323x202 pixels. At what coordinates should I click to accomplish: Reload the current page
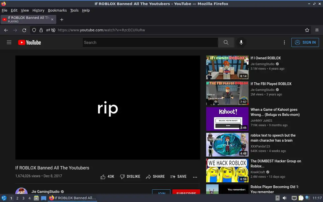24,30
